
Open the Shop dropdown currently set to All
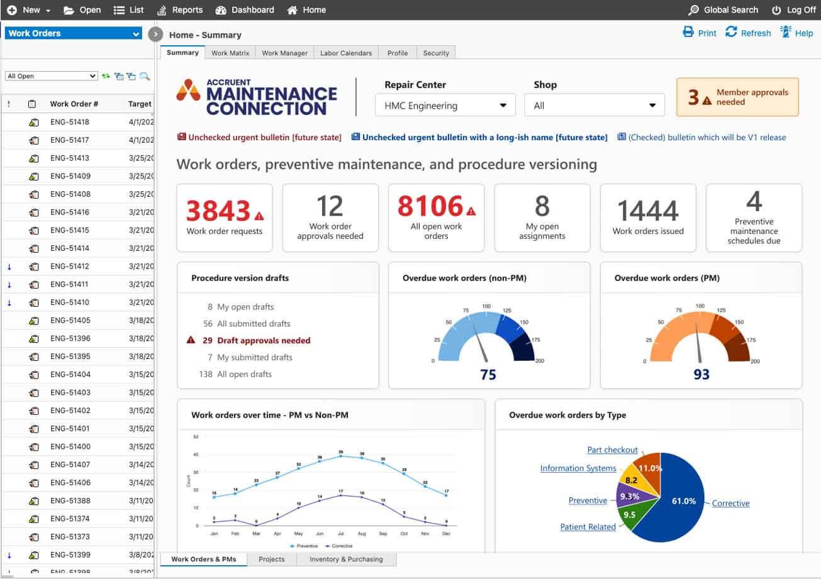pyautogui.click(x=594, y=105)
